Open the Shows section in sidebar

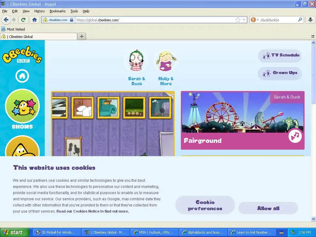click(22, 109)
